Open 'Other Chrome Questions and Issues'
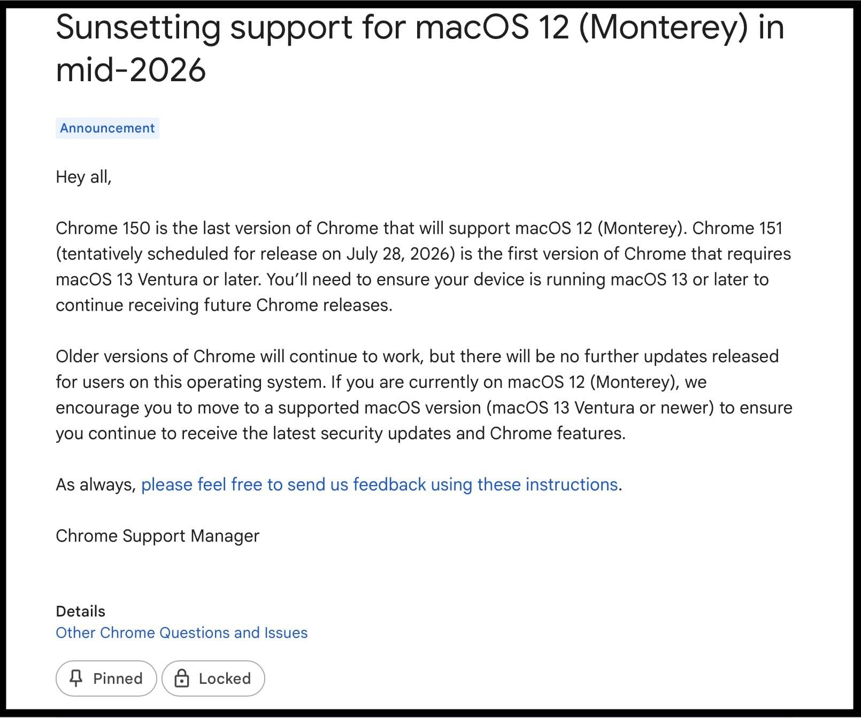 [181, 633]
